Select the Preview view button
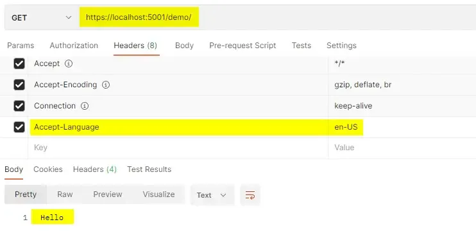The image size is (476, 249). [108, 194]
